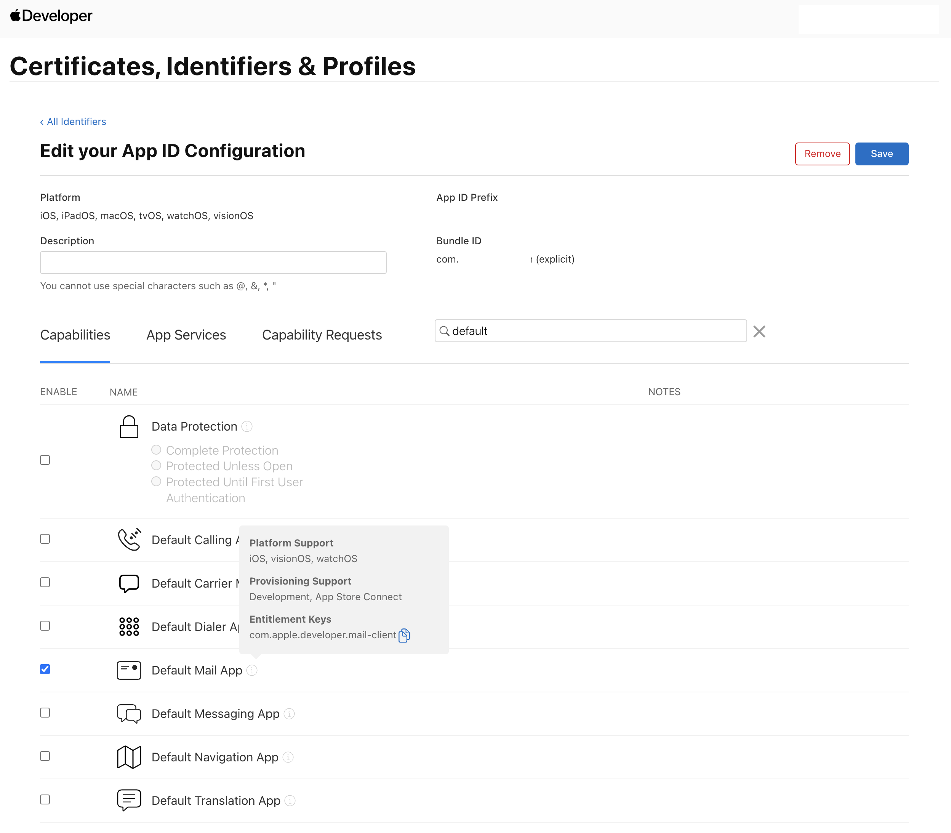The width and height of the screenshot is (951, 833).
Task: Clear the capability search with X
Action: [759, 332]
